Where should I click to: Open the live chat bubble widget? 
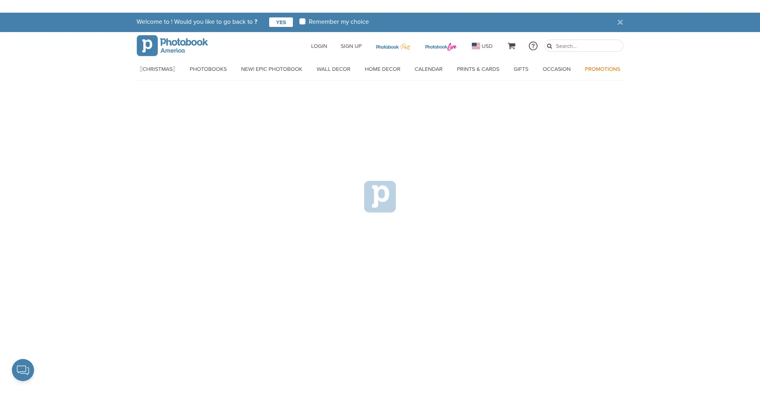tap(23, 370)
